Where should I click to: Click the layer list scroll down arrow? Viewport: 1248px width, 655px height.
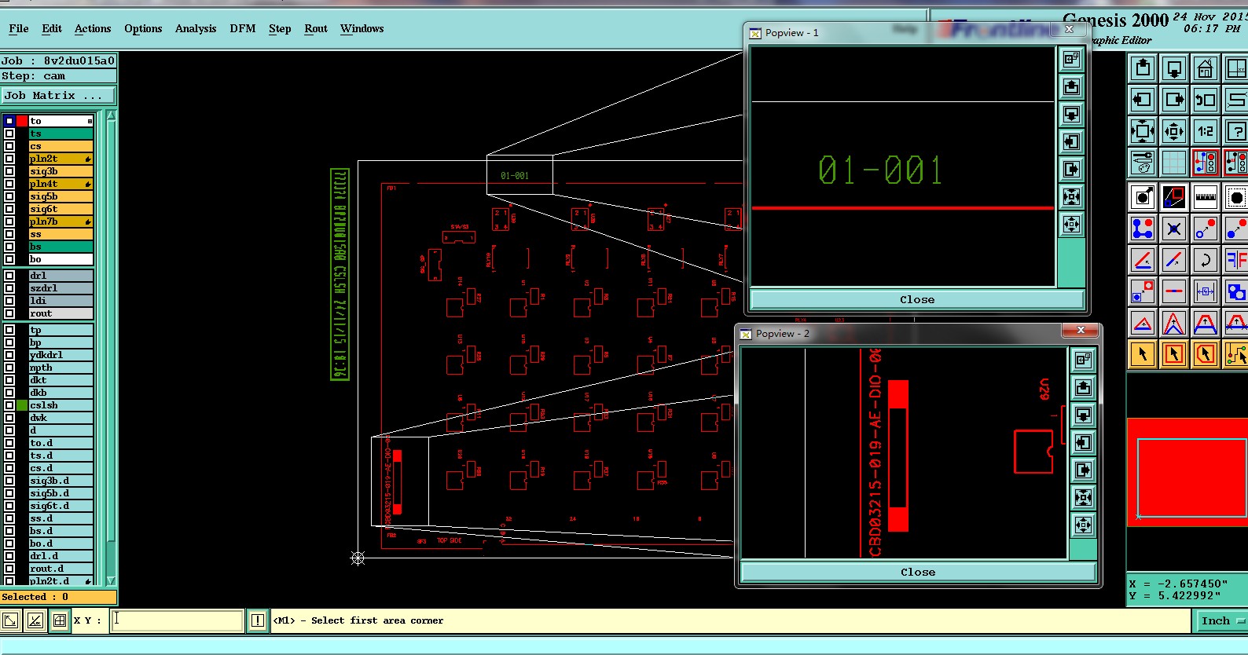pos(111,580)
